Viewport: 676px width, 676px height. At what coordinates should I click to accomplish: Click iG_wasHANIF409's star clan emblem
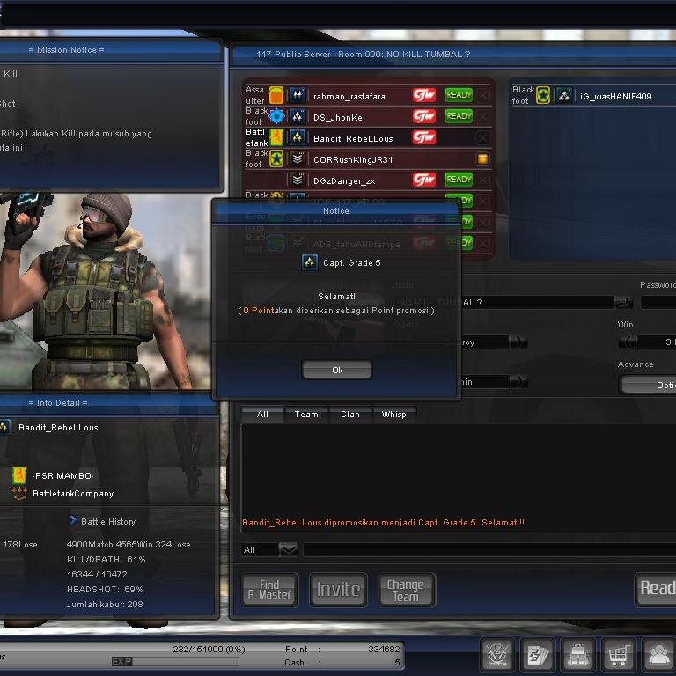click(543, 95)
